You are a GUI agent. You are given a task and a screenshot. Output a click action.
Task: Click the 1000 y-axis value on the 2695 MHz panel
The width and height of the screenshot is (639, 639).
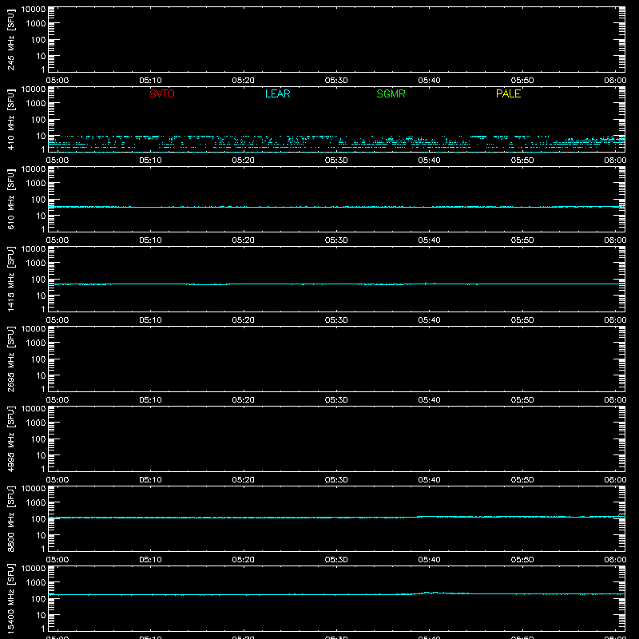point(36,343)
